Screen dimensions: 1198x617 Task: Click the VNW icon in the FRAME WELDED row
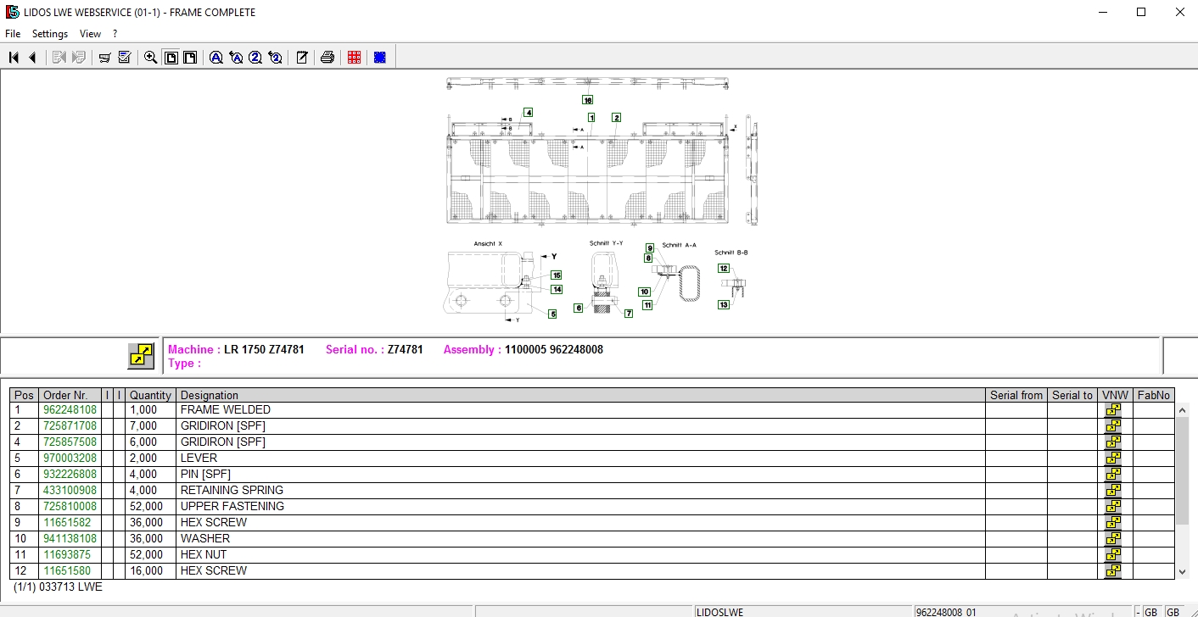[x=1112, y=410]
